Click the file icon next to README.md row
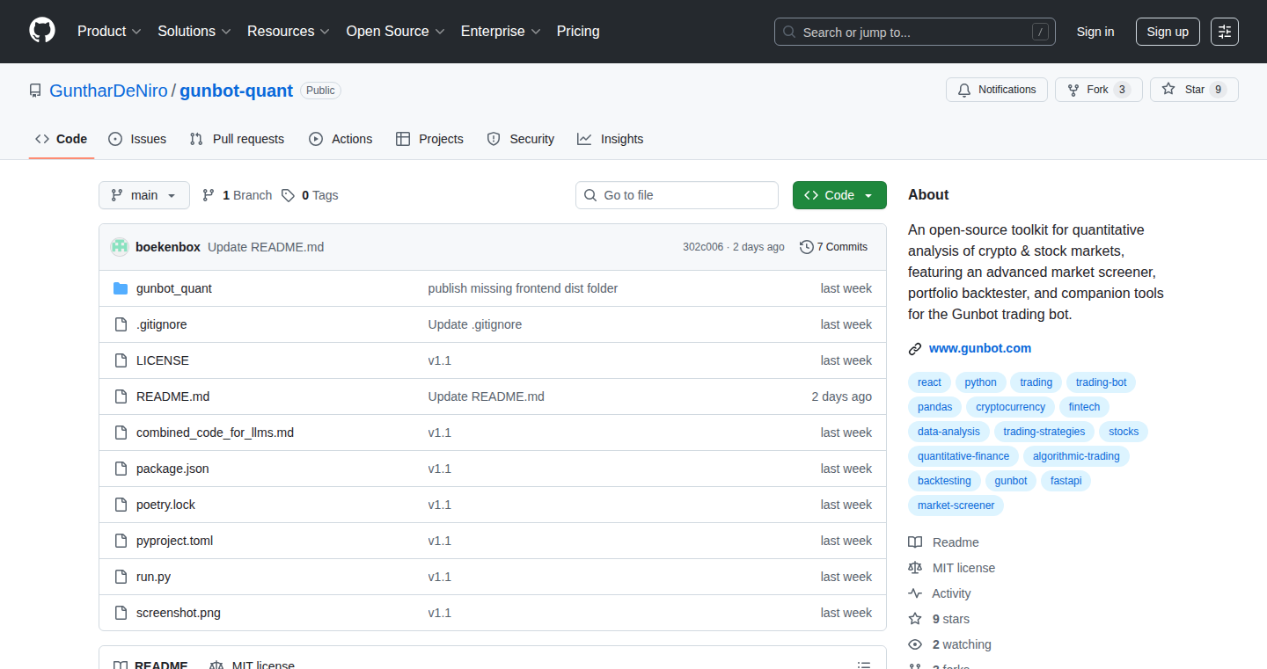This screenshot has height=669, width=1267. (121, 396)
